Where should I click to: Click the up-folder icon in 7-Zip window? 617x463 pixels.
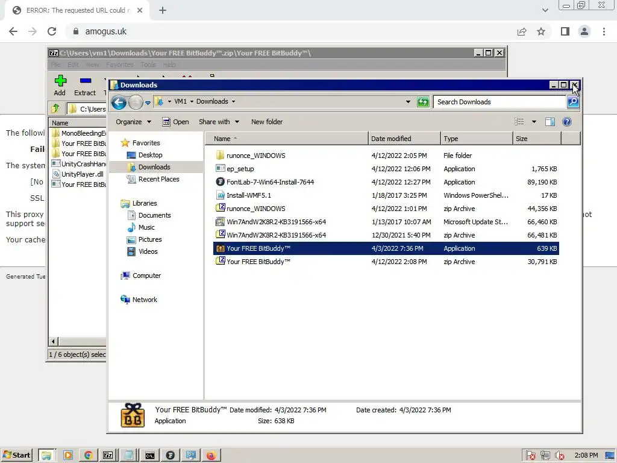(x=55, y=109)
